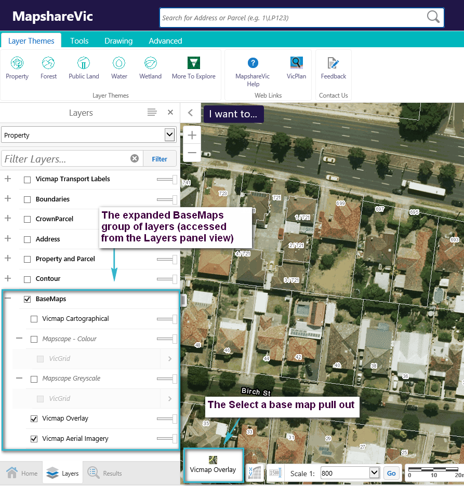Enable the Mapscape - Colour layer
464x486 pixels.
click(x=34, y=339)
